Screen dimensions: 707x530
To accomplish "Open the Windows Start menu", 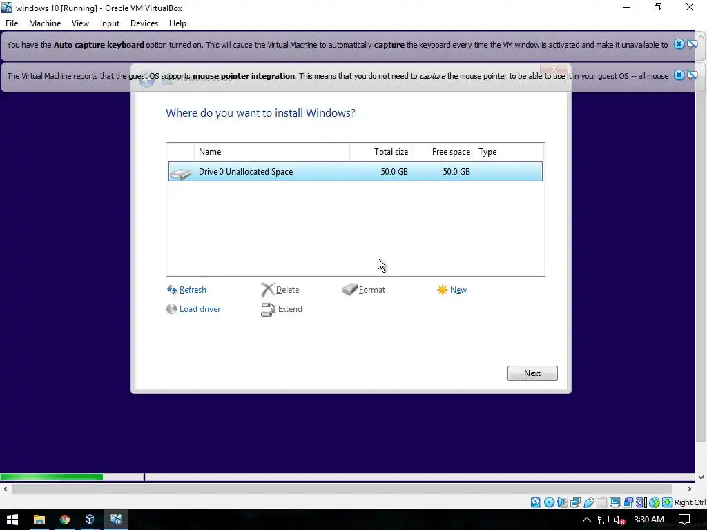I will click(12, 520).
